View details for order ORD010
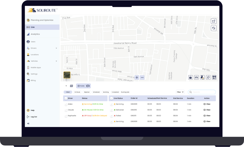The height and width of the screenshot is (147, 244). tap(207, 110)
